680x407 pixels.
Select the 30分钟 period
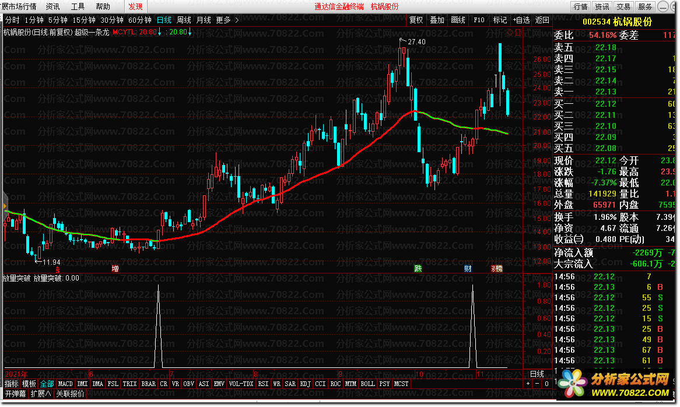[x=112, y=20]
